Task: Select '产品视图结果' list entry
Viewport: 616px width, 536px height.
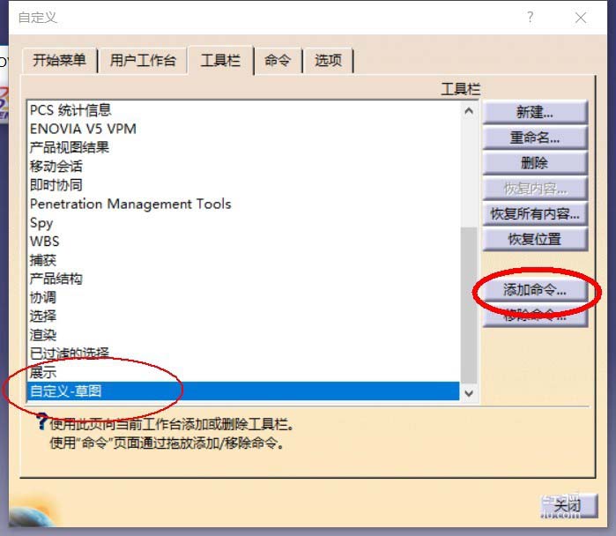Action: pyautogui.click(x=243, y=147)
